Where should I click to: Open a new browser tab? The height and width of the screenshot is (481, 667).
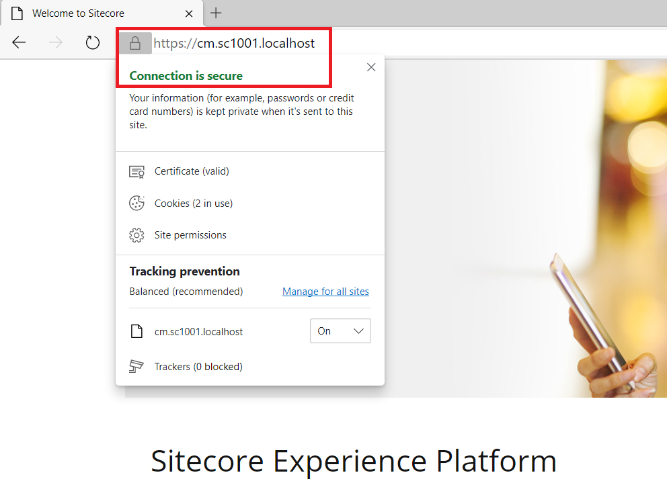(216, 13)
